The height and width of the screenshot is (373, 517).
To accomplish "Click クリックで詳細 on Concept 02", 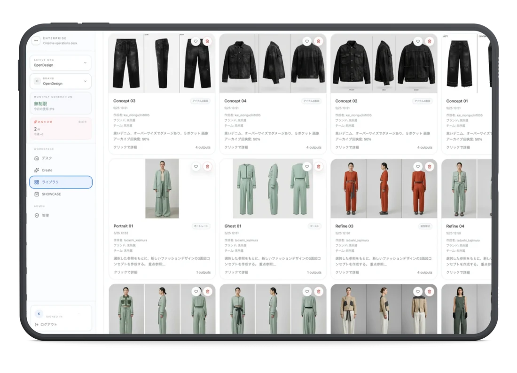I will (347, 148).
